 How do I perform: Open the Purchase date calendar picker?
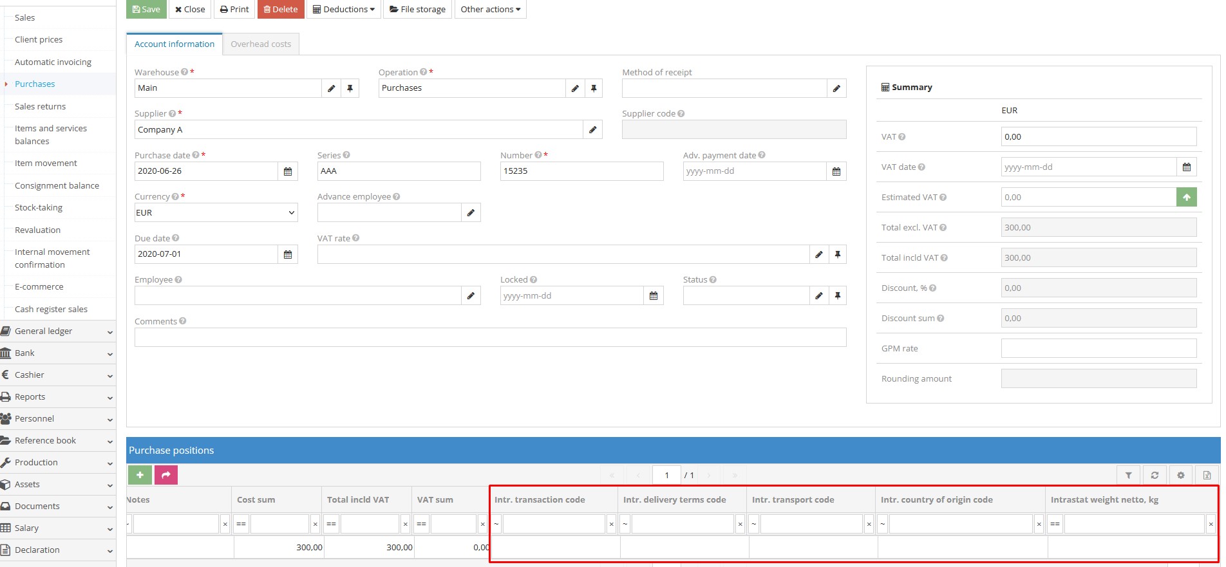point(288,171)
